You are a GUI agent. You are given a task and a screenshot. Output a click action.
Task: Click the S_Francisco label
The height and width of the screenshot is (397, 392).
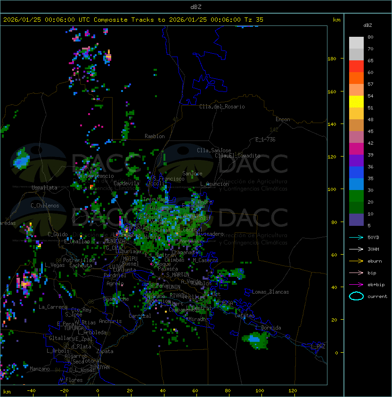click(169, 179)
